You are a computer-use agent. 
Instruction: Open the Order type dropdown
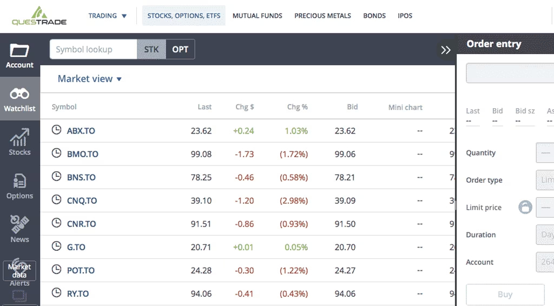(544, 180)
